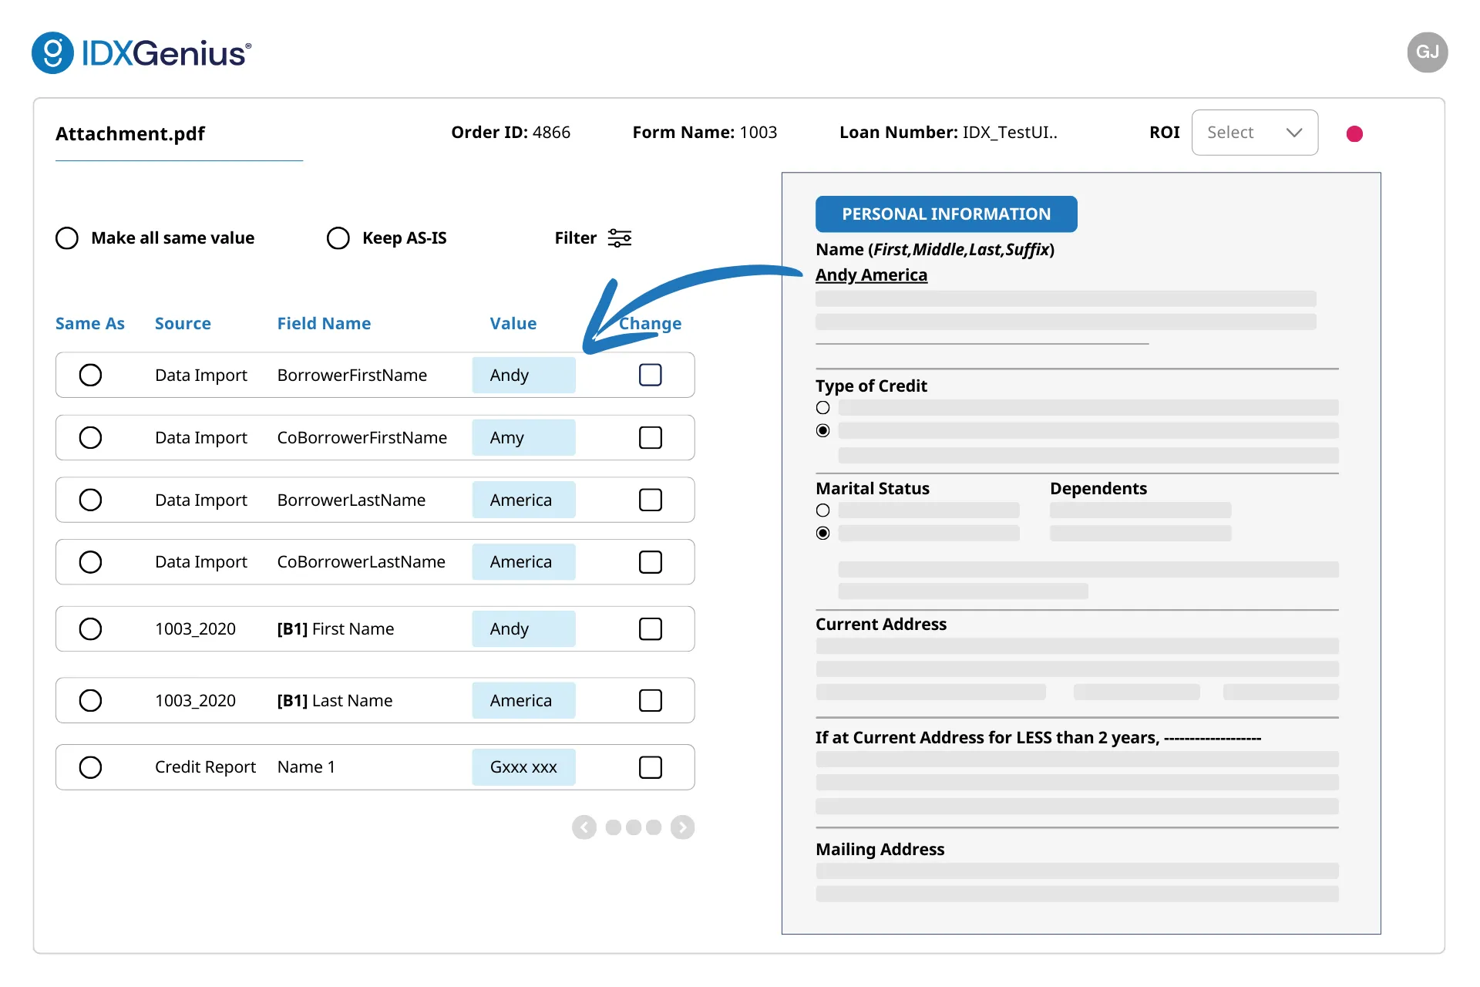The height and width of the screenshot is (987, 1480).
Task: Sort by Source column header
Action: click(183, 323)
